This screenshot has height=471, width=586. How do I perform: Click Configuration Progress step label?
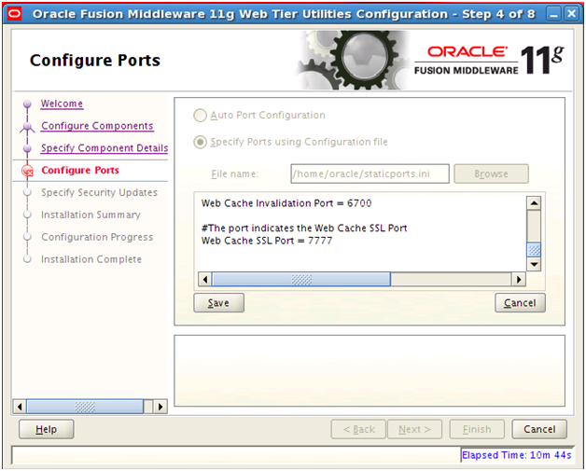97,237
